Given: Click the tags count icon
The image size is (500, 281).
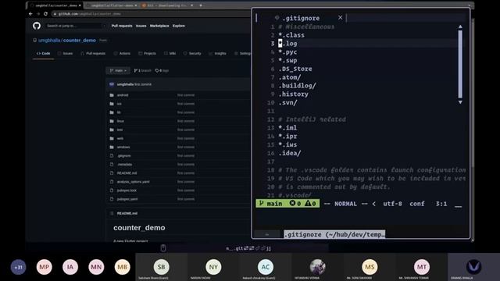Looking at the screenshot, I should pyautogui.click(x=156, y=70).
